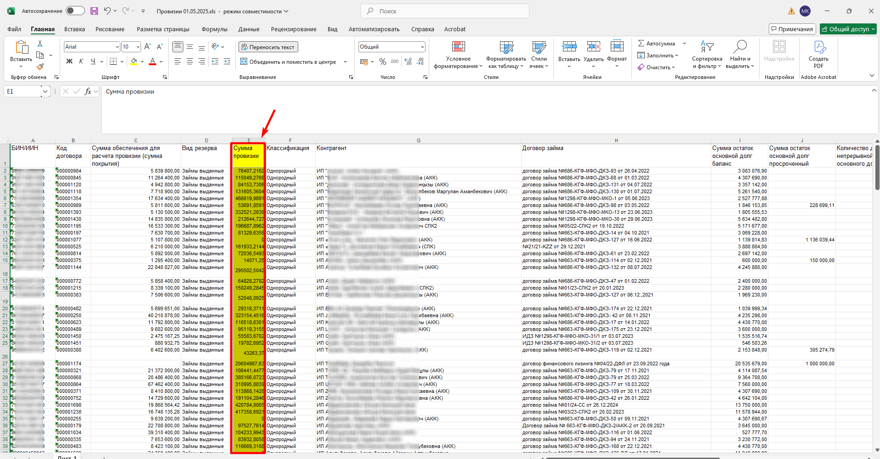
Task: Select the Format Painter brush
Action: click(40, 67)
